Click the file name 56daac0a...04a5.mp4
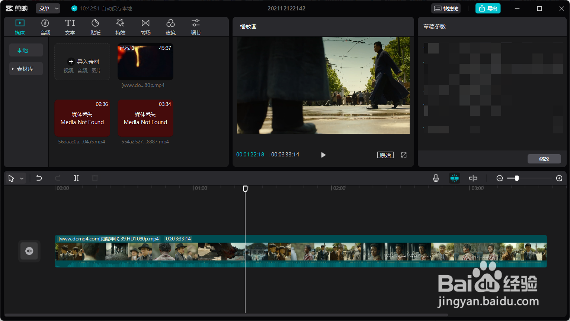Screen dimensions: 570x321 [81, 142]
